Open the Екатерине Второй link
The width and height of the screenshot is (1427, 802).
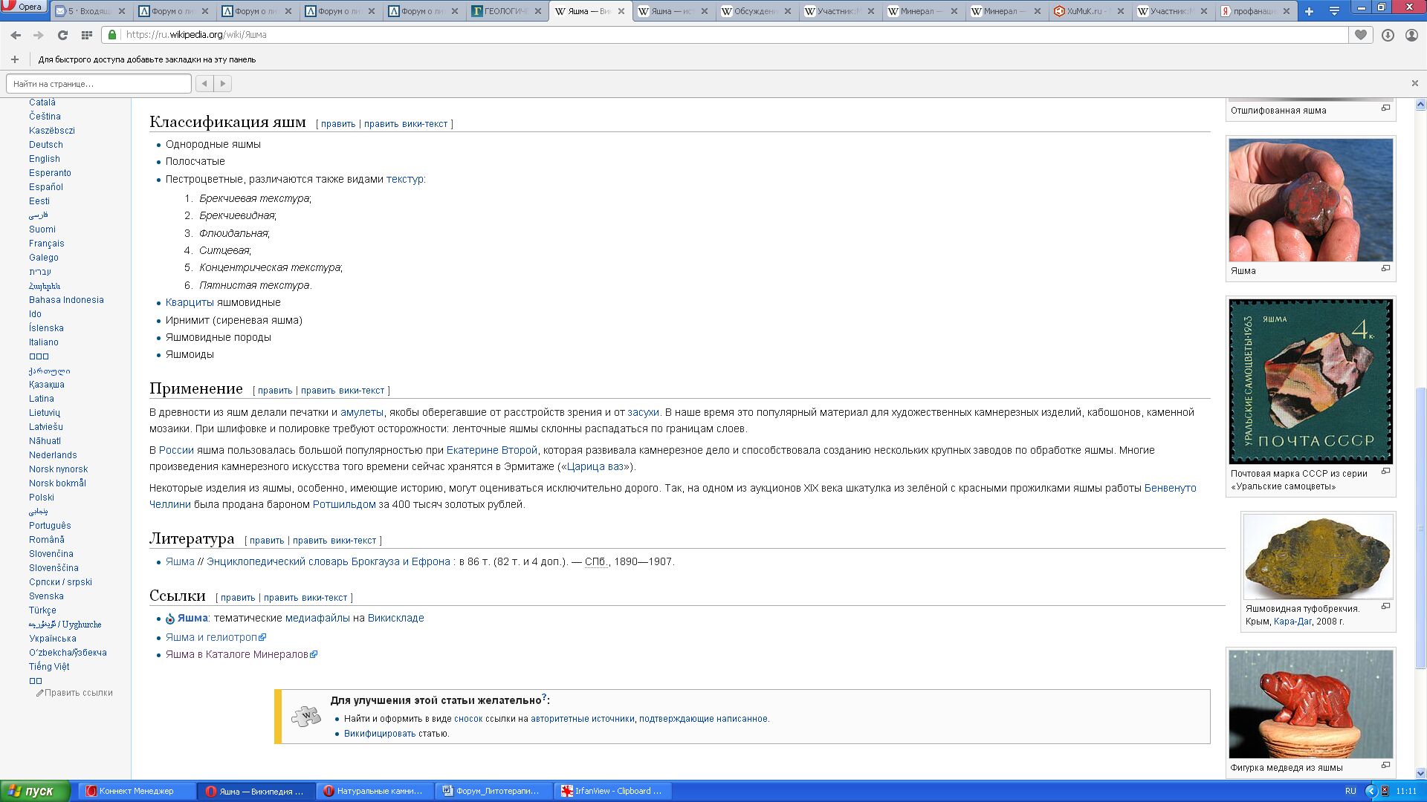[491, 450]
